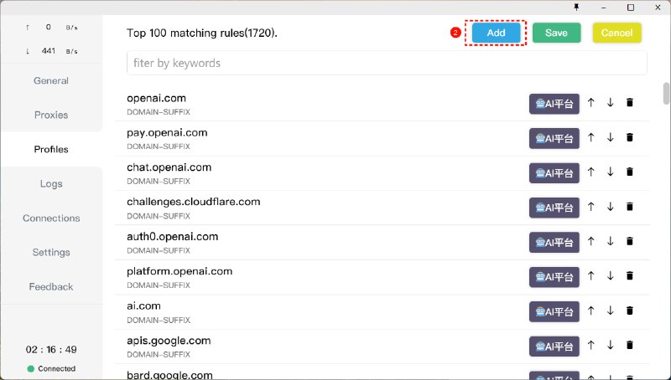Screen dimensions: 671x380
Task: Focus the filter by keywords field
Action: point(387,63)
